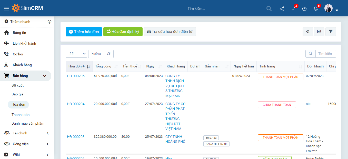Open the notifications bell icon

point(316,9)
